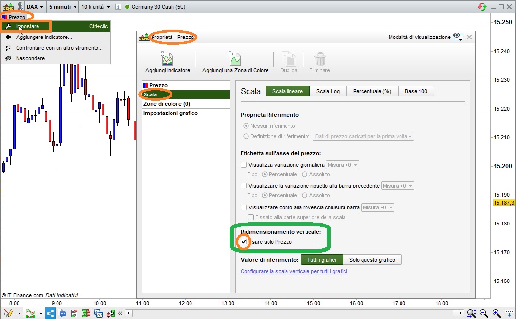This screenshot has height=319, width=516.
Task: Open Configurare la scala verticale link
Action: [x=294, y=271]
